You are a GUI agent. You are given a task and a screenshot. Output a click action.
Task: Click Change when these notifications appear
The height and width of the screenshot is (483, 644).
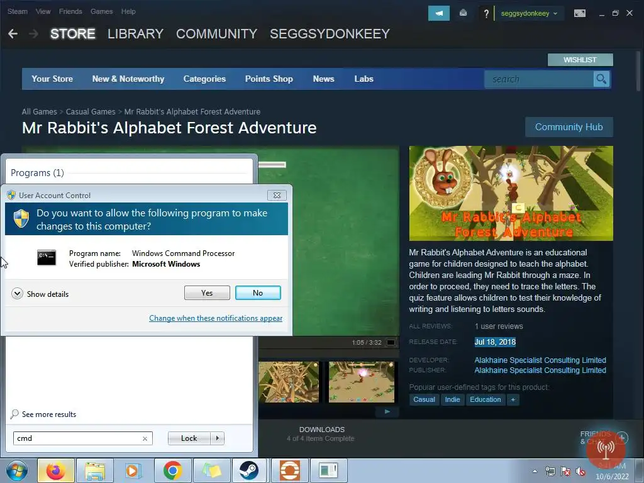pos(216,318)
